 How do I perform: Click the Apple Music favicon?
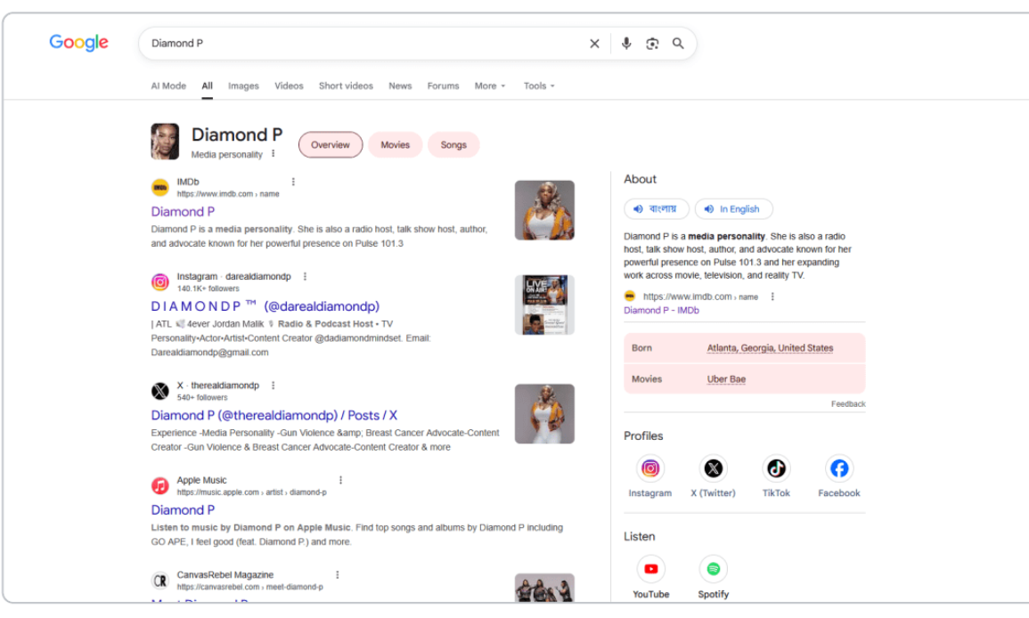(x=160, y=485)
